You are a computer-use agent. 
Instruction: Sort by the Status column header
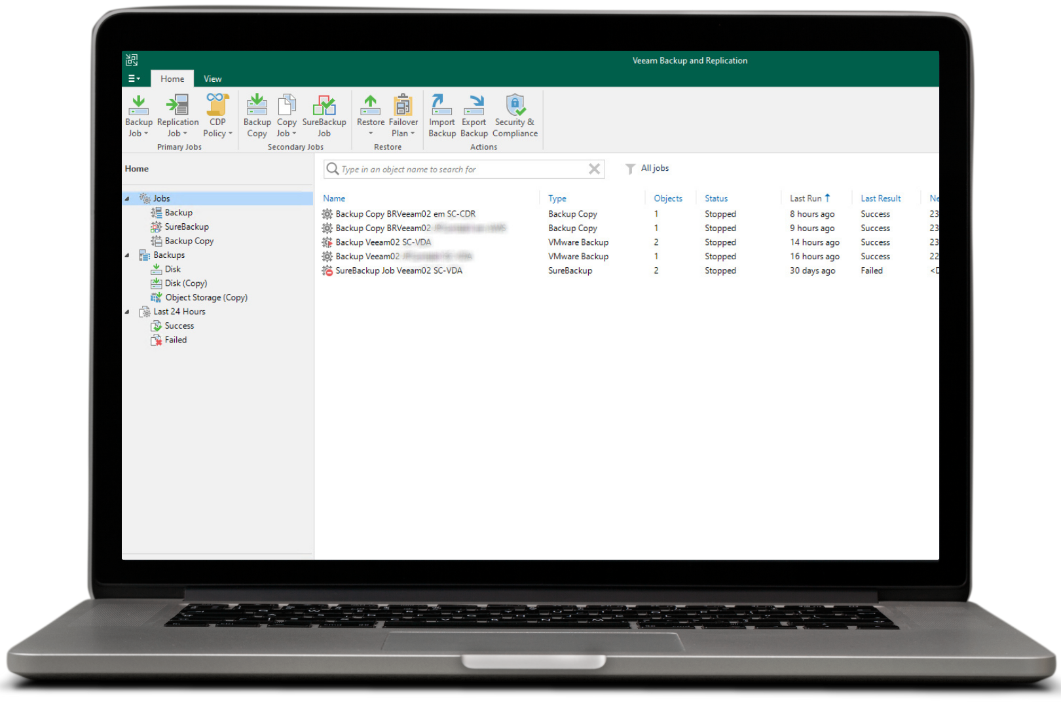click(716, 198)
